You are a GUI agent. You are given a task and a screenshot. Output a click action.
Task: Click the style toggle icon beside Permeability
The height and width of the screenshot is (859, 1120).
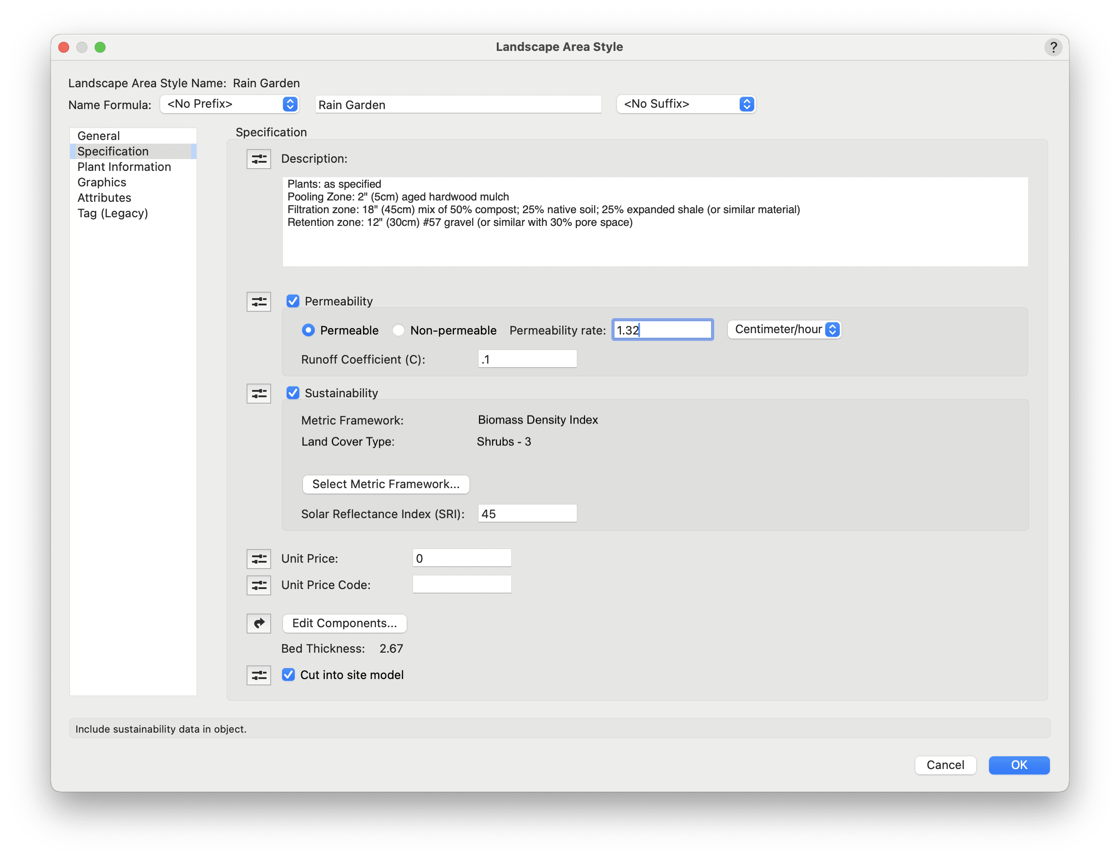click(258, 302)
